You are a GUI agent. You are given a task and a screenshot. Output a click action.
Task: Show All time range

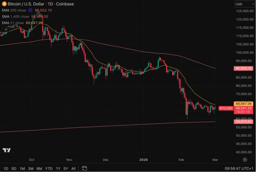(73, 169)
